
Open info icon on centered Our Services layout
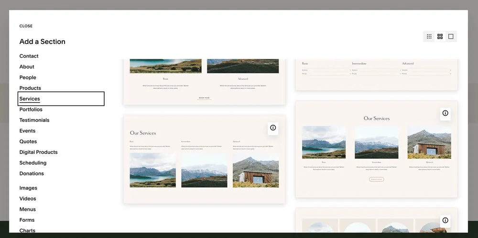pyautogui.click(x=445, y=113)
